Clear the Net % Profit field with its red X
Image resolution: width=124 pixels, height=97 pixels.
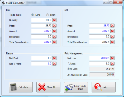[x=54, y=64]
